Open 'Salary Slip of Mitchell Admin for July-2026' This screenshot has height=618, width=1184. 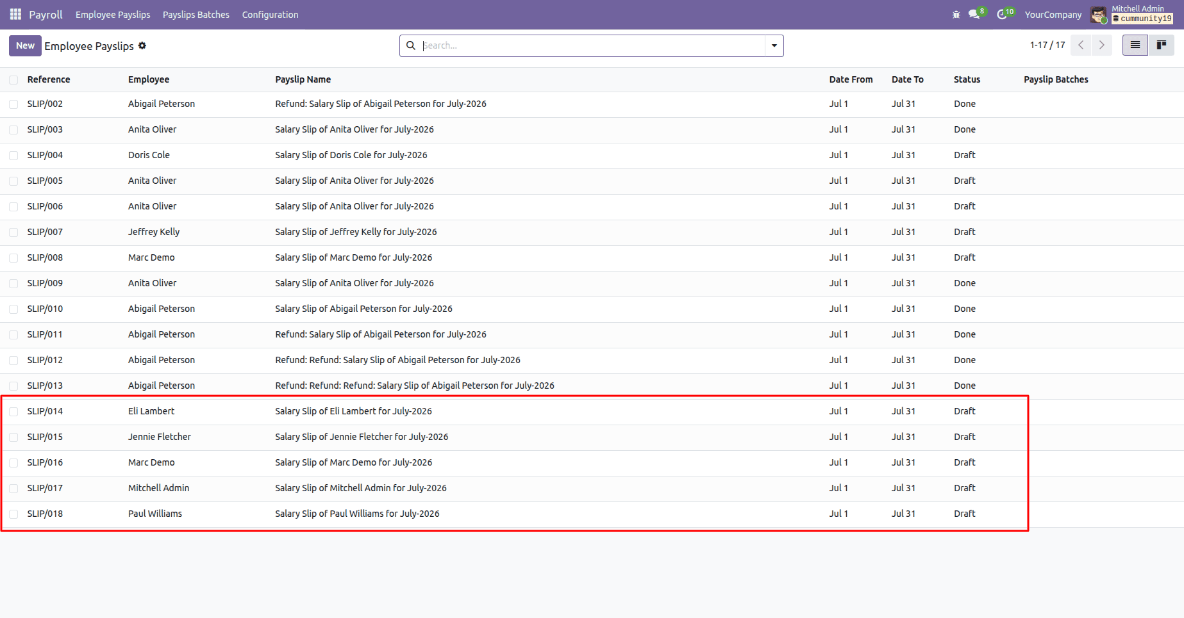(x=361, y=488)
